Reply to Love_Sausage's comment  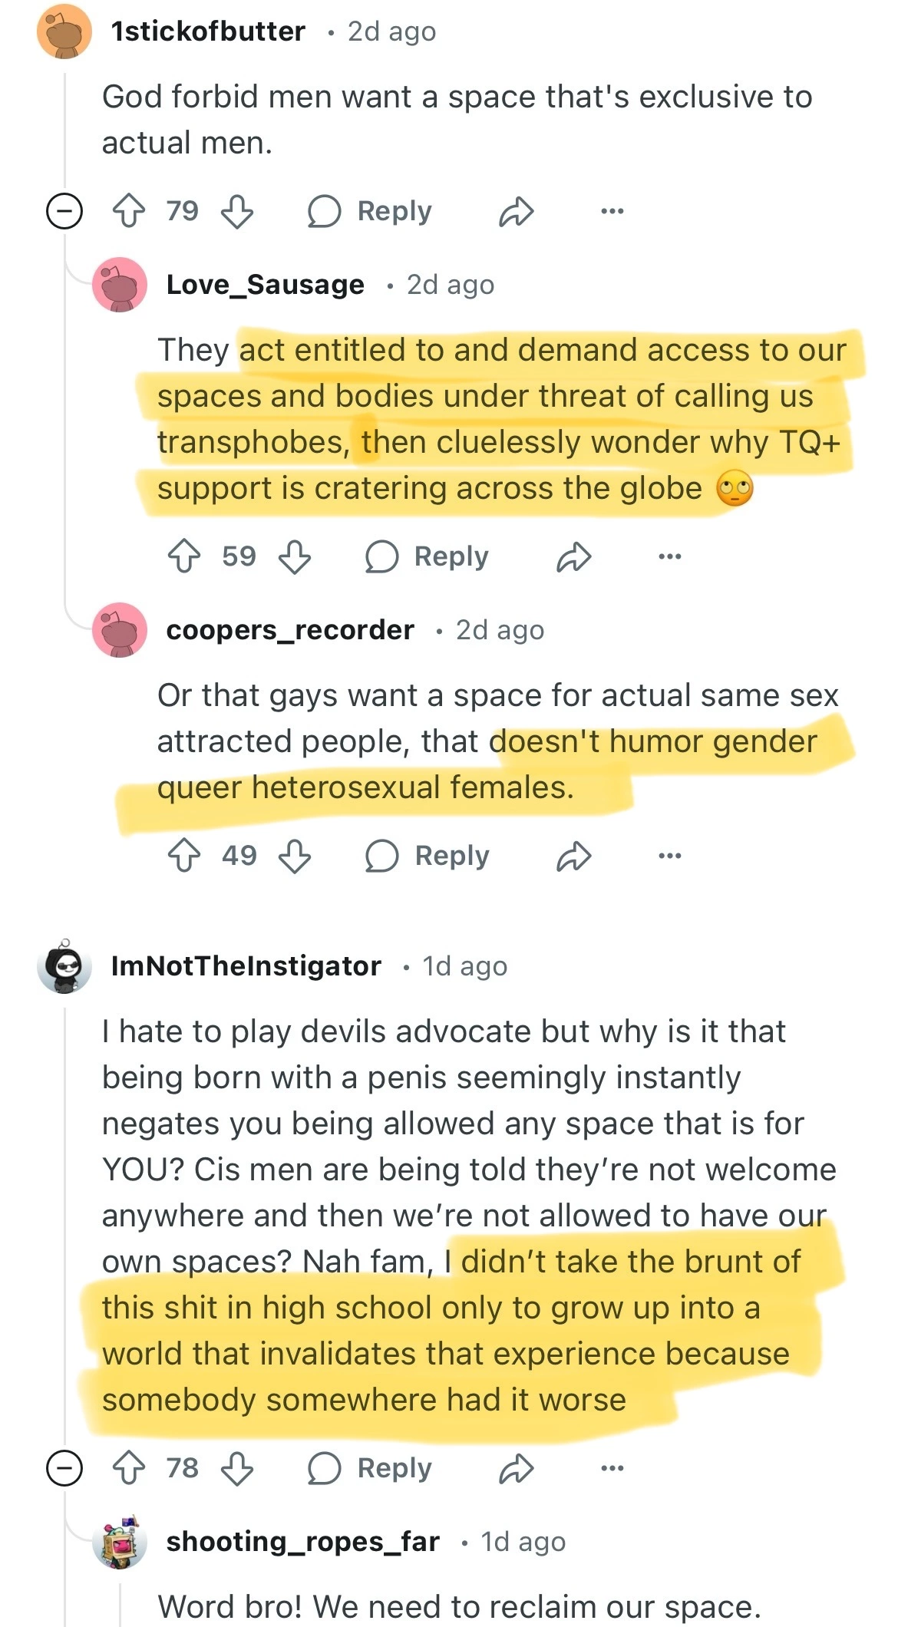coord(428,556)
